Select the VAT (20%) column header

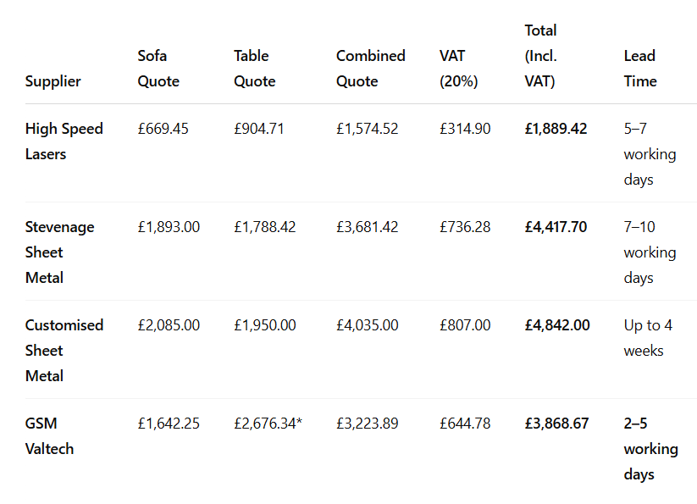(x=459, y=69)
